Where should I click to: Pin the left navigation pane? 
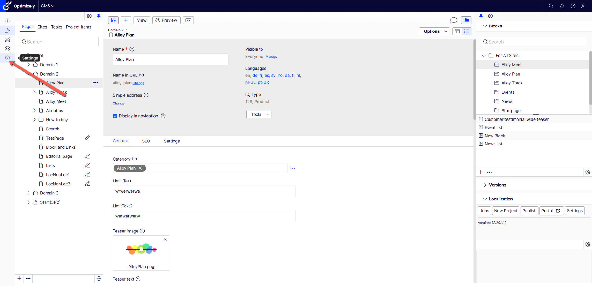99,16
